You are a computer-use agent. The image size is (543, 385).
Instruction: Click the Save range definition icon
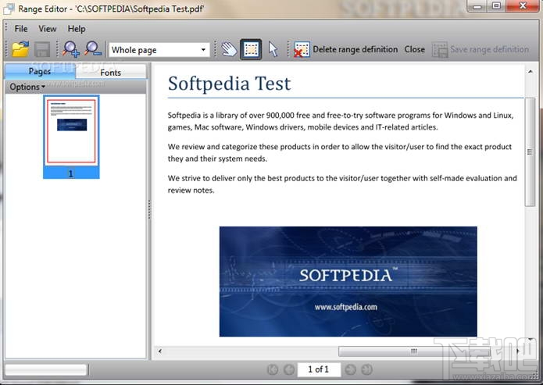point(440,50)
